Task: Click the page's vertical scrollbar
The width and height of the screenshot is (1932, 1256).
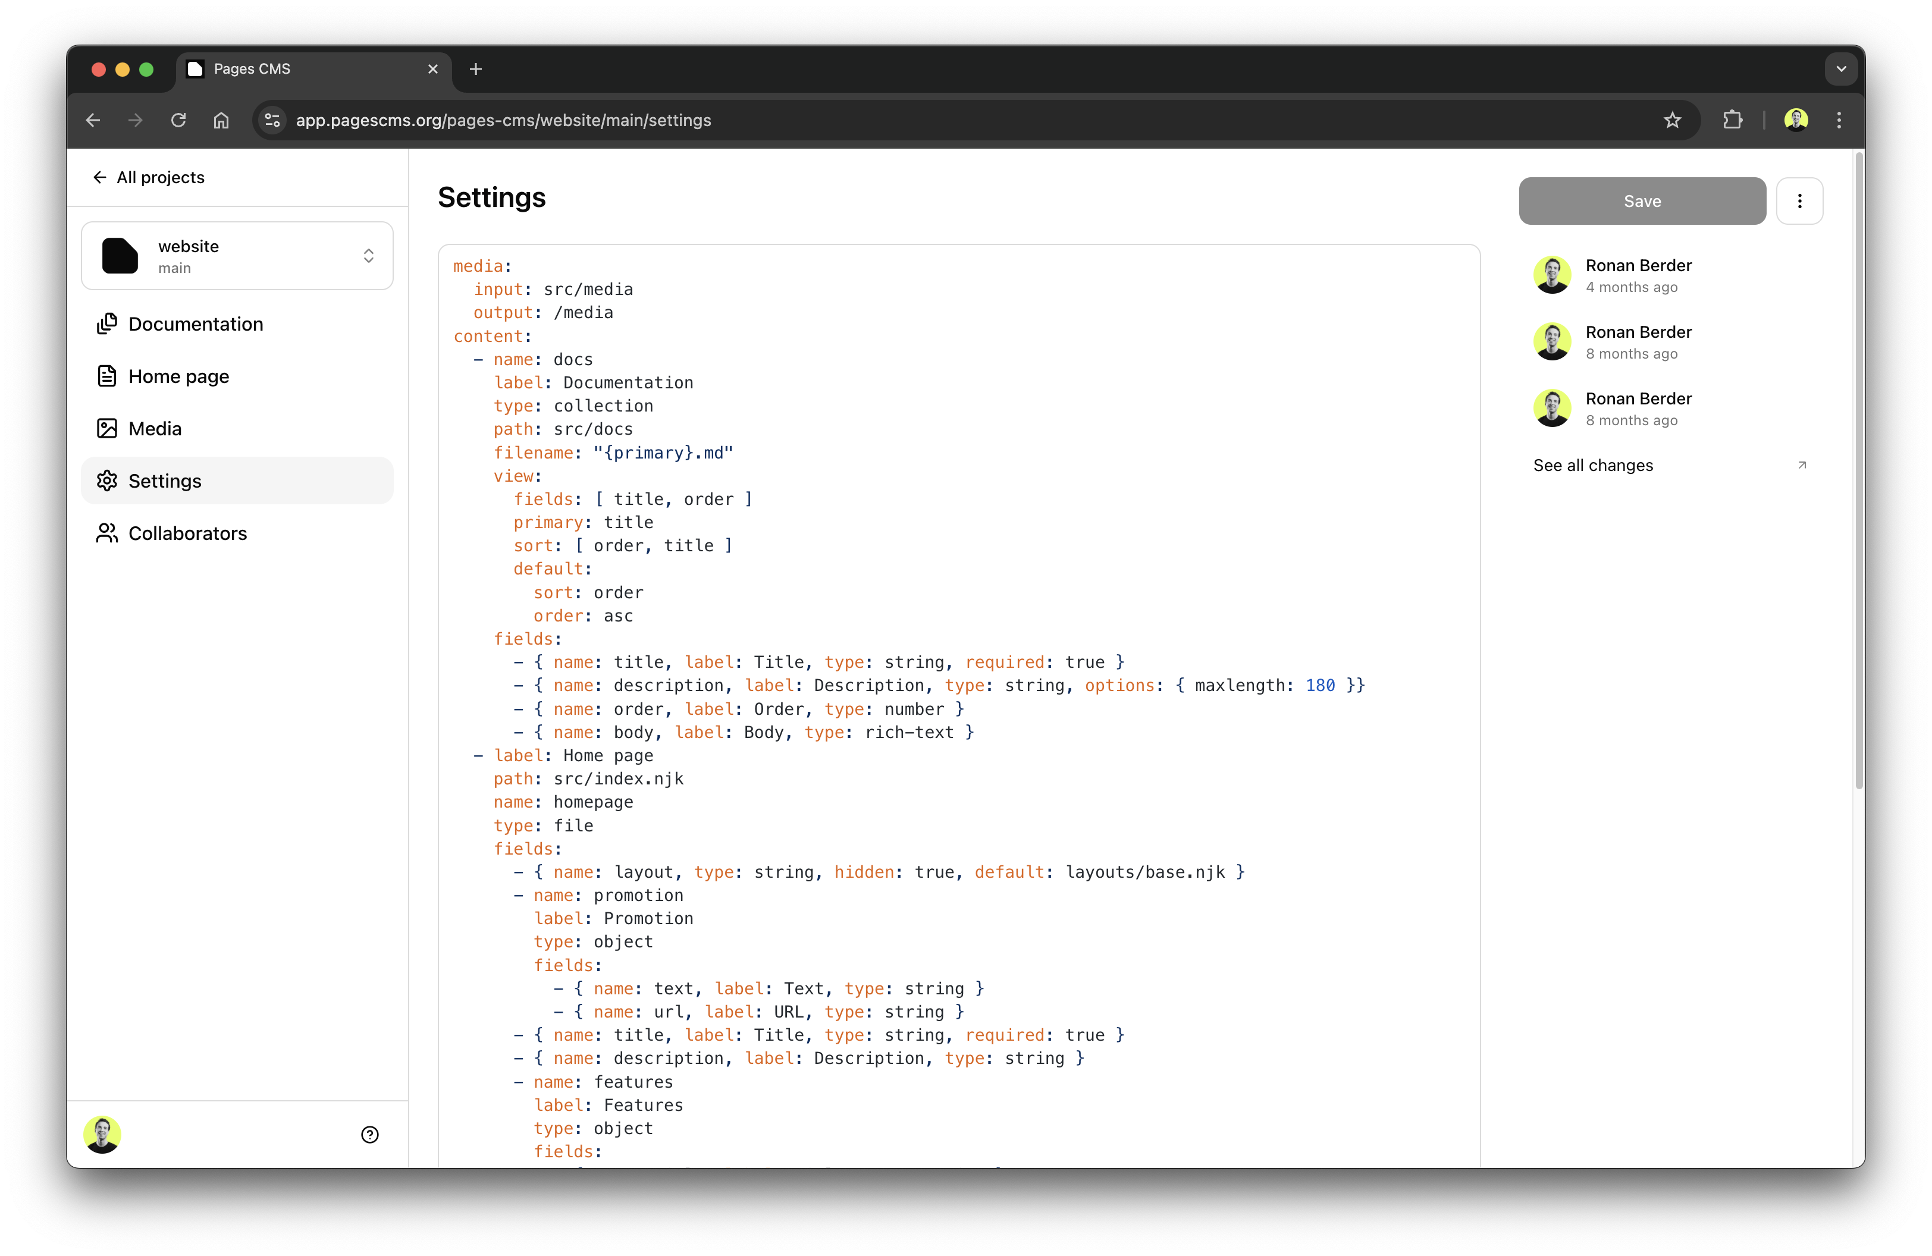Action: click(1858, 470)
